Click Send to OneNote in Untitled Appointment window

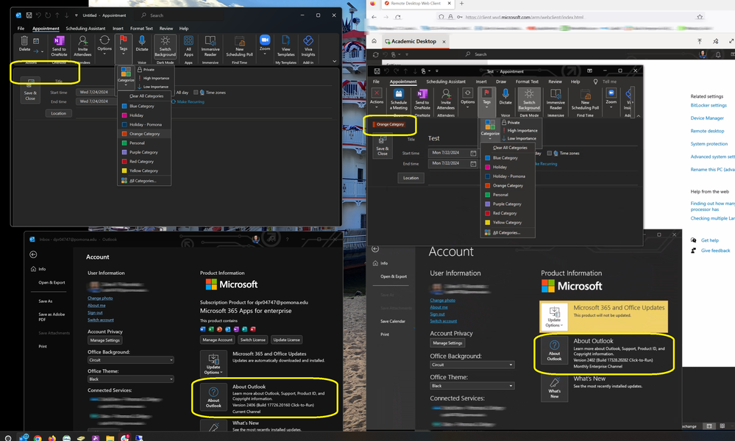[59, 46]
